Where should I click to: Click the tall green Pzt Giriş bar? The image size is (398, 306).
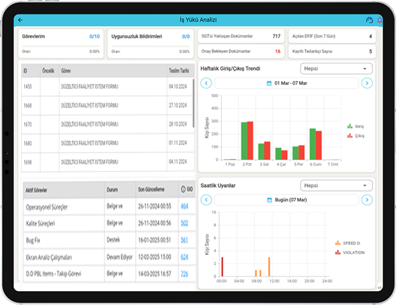(244, 140)
